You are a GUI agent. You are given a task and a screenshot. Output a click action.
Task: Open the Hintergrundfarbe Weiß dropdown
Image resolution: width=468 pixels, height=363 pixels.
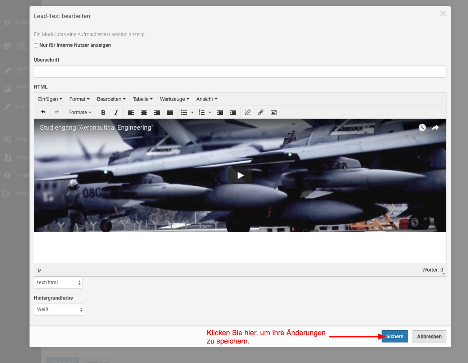click(59, 310)
